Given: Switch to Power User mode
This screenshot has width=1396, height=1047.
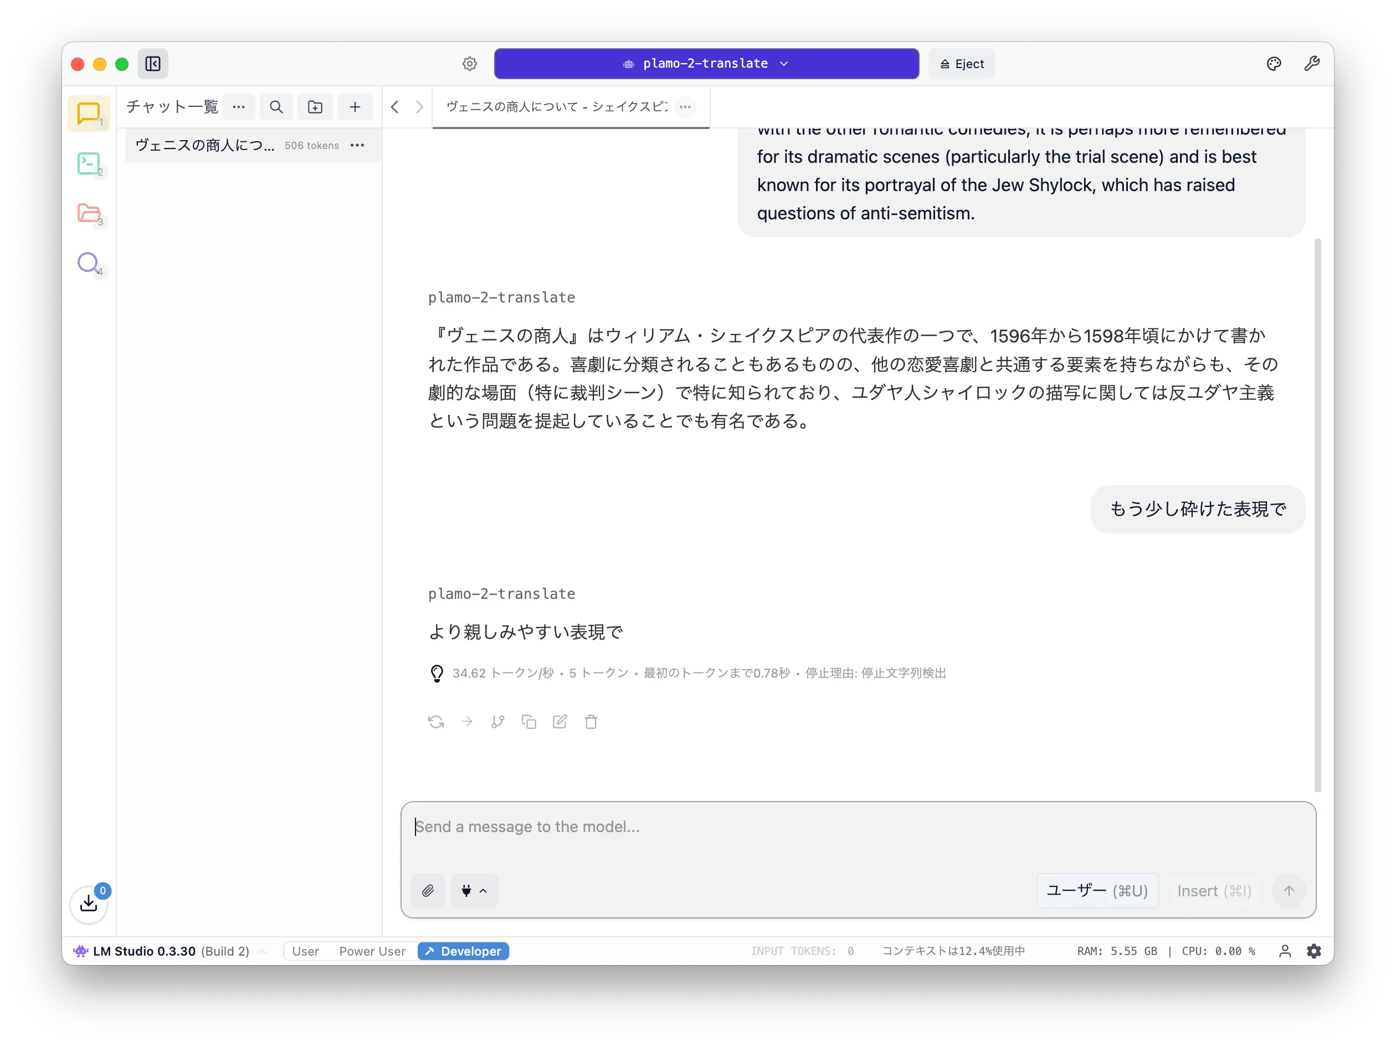Looking at the screenshot, I should coord(372,951).
